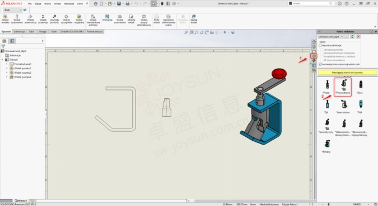Click the Widok modelu tool

point(5,19)
